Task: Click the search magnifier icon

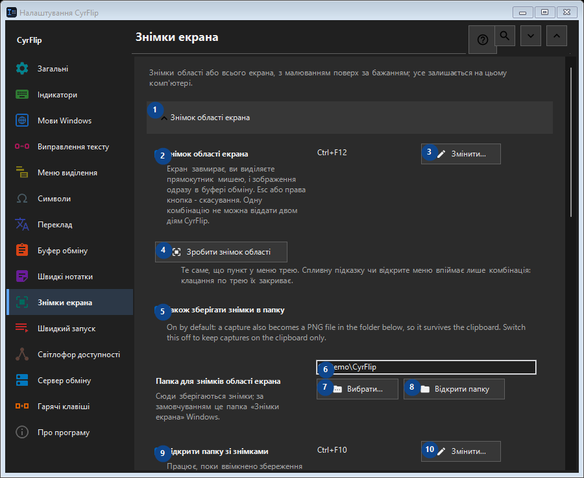Action: coord(505,36)
